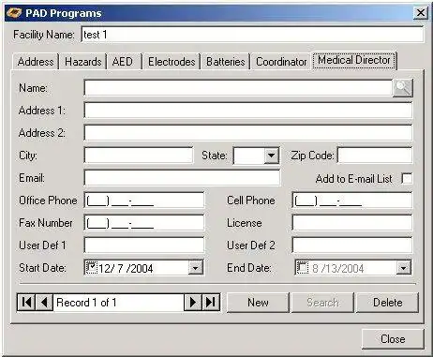The image size is (433, 357).
Task: Click the Fax Number field
Action: click(144, 223)
